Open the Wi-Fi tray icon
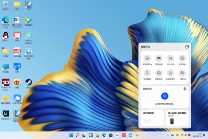The image size is (208, 139). coord(182,135)
